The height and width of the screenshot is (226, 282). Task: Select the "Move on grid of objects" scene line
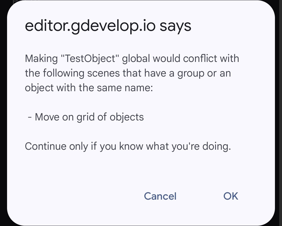[89, 117]
